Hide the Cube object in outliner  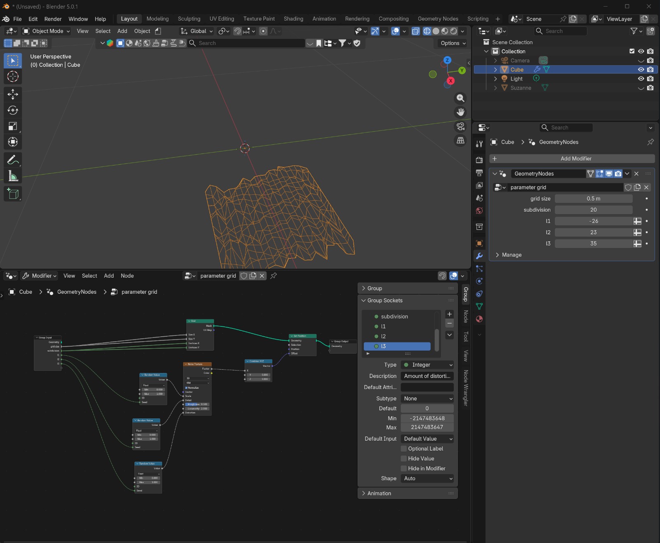641,70
